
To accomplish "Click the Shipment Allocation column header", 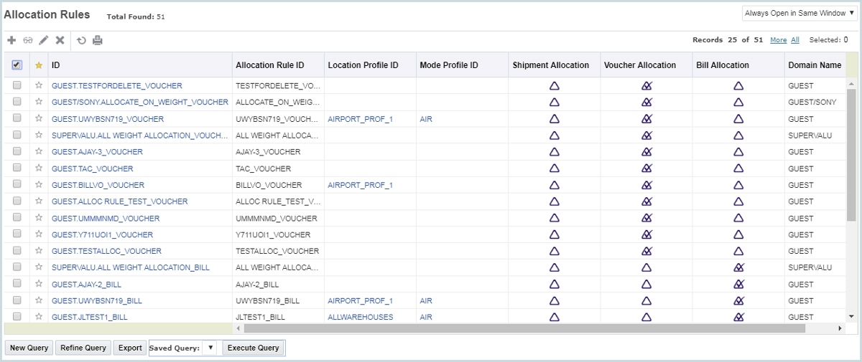I will click(x=550, y=65).
